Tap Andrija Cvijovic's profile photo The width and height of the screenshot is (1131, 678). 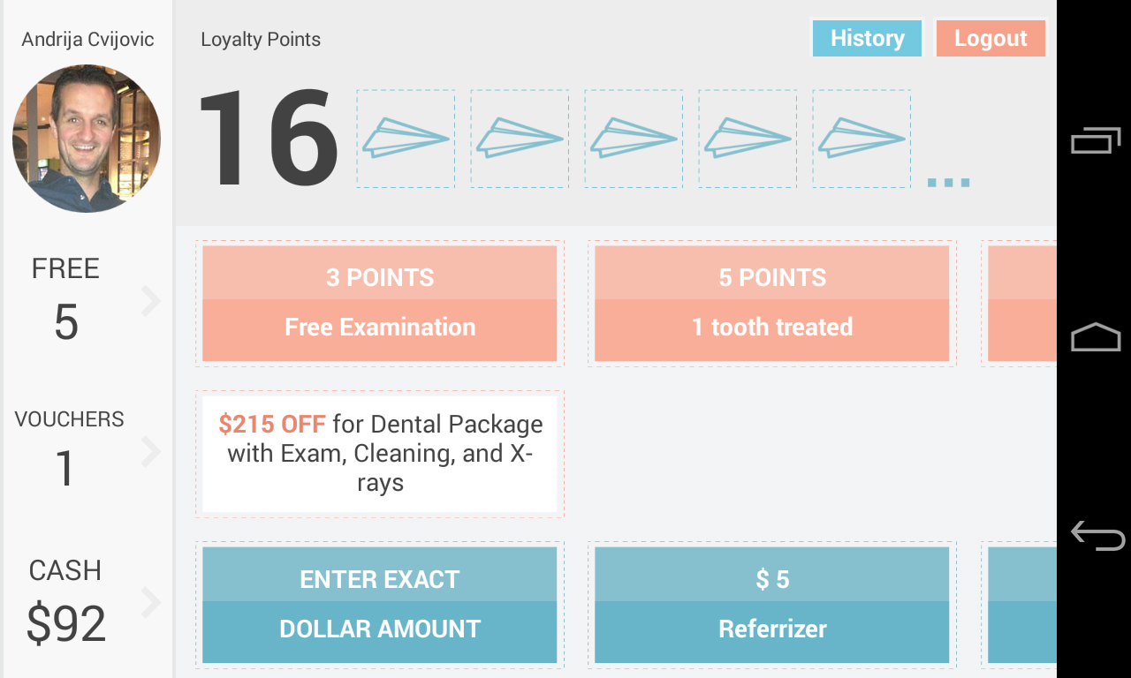pos(87,139)
